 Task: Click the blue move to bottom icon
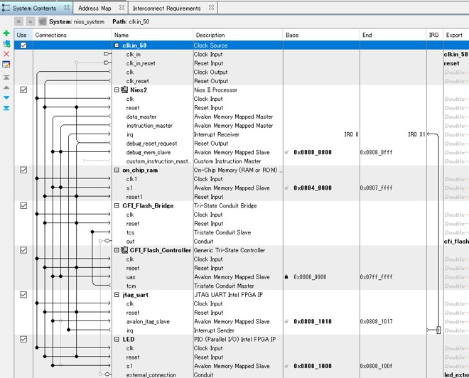pyautogui.click(x=6, y=108)
